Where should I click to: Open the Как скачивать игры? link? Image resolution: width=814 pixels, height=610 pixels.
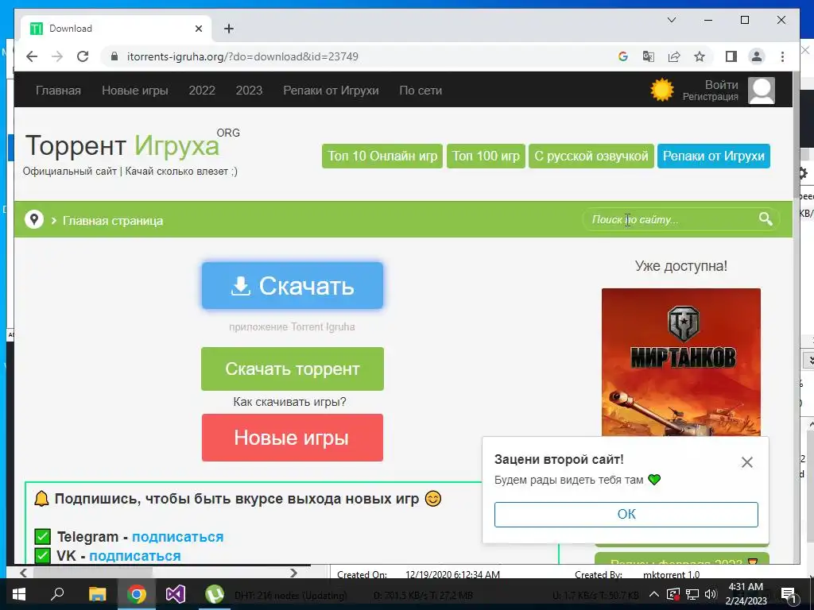(x=289, y=402)
